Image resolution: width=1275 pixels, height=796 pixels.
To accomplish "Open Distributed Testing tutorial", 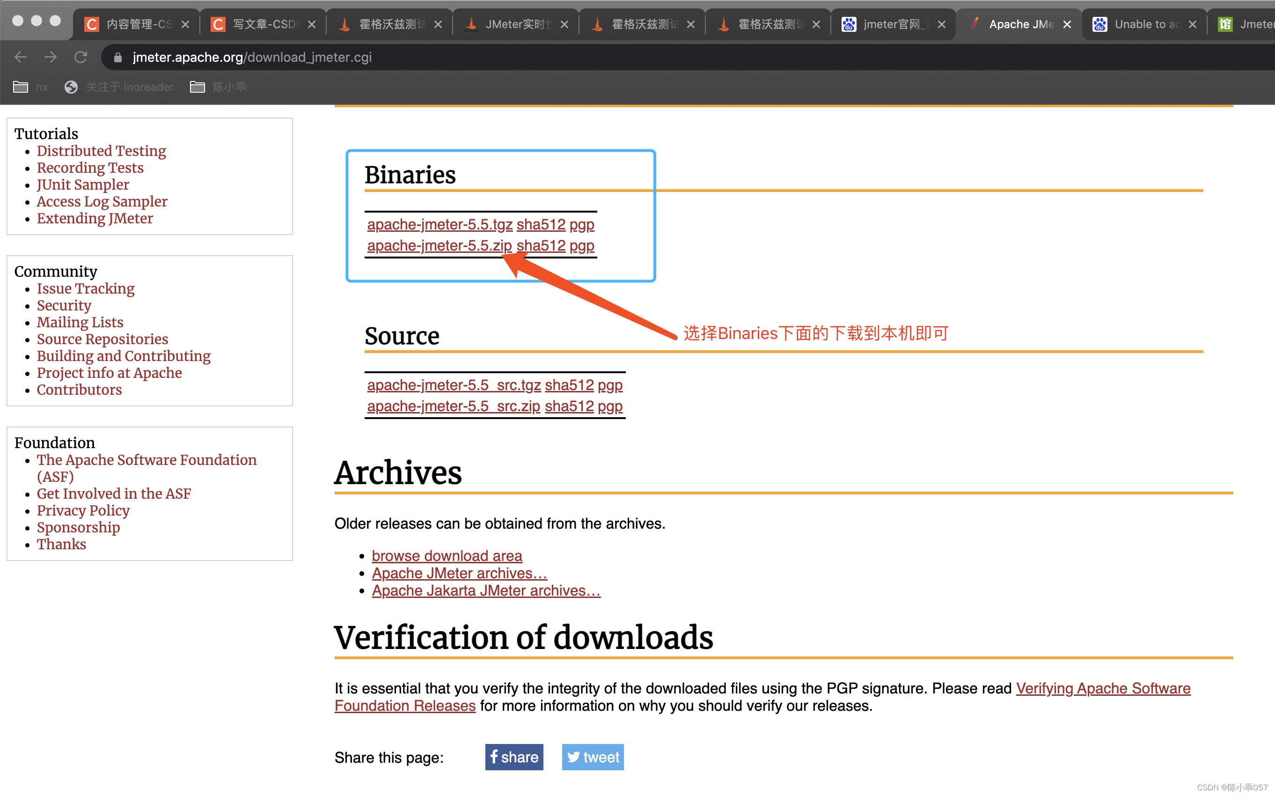I will 102,151.
